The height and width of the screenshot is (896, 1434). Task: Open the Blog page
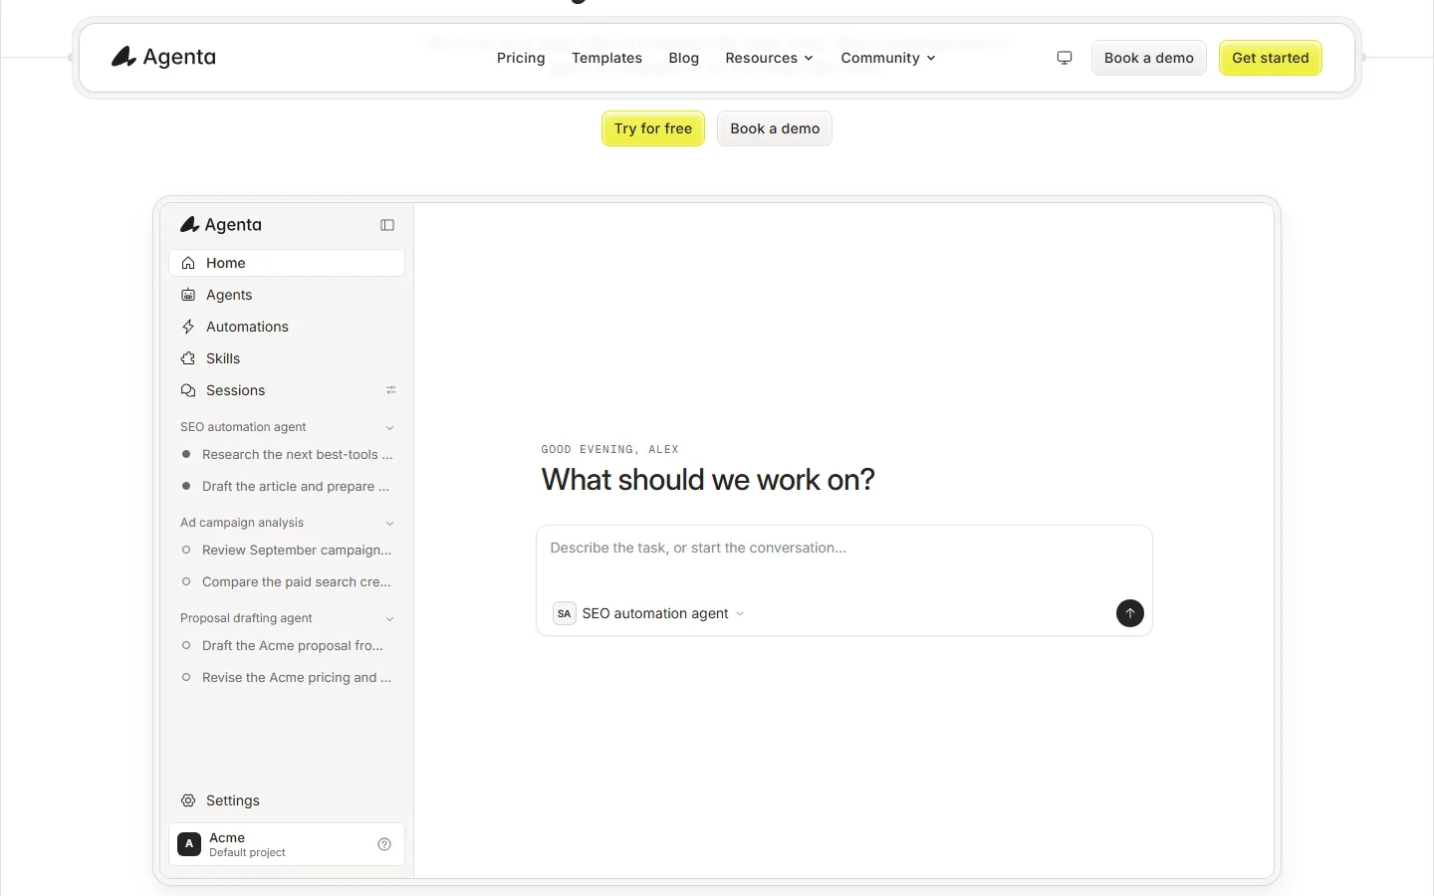(684, 58)
